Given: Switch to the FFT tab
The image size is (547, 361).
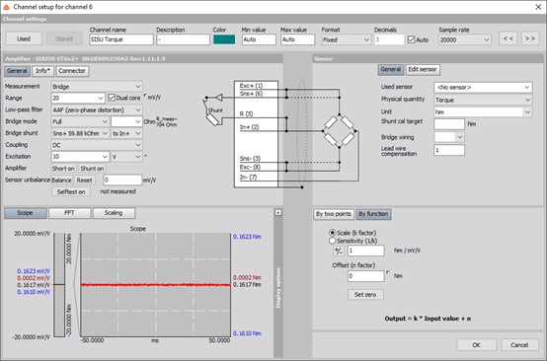Looking at the screenshot, I should (x=69, y=213).
